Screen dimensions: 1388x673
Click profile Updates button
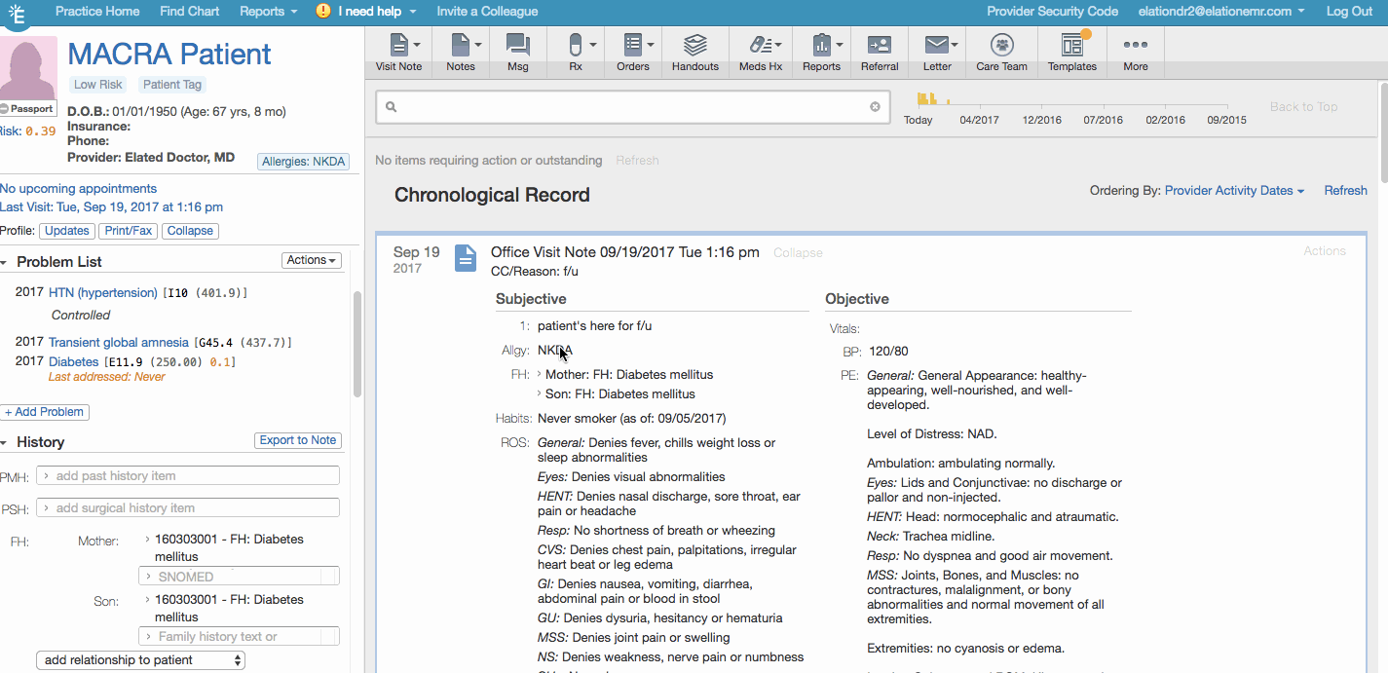click(x=67, y=231)
